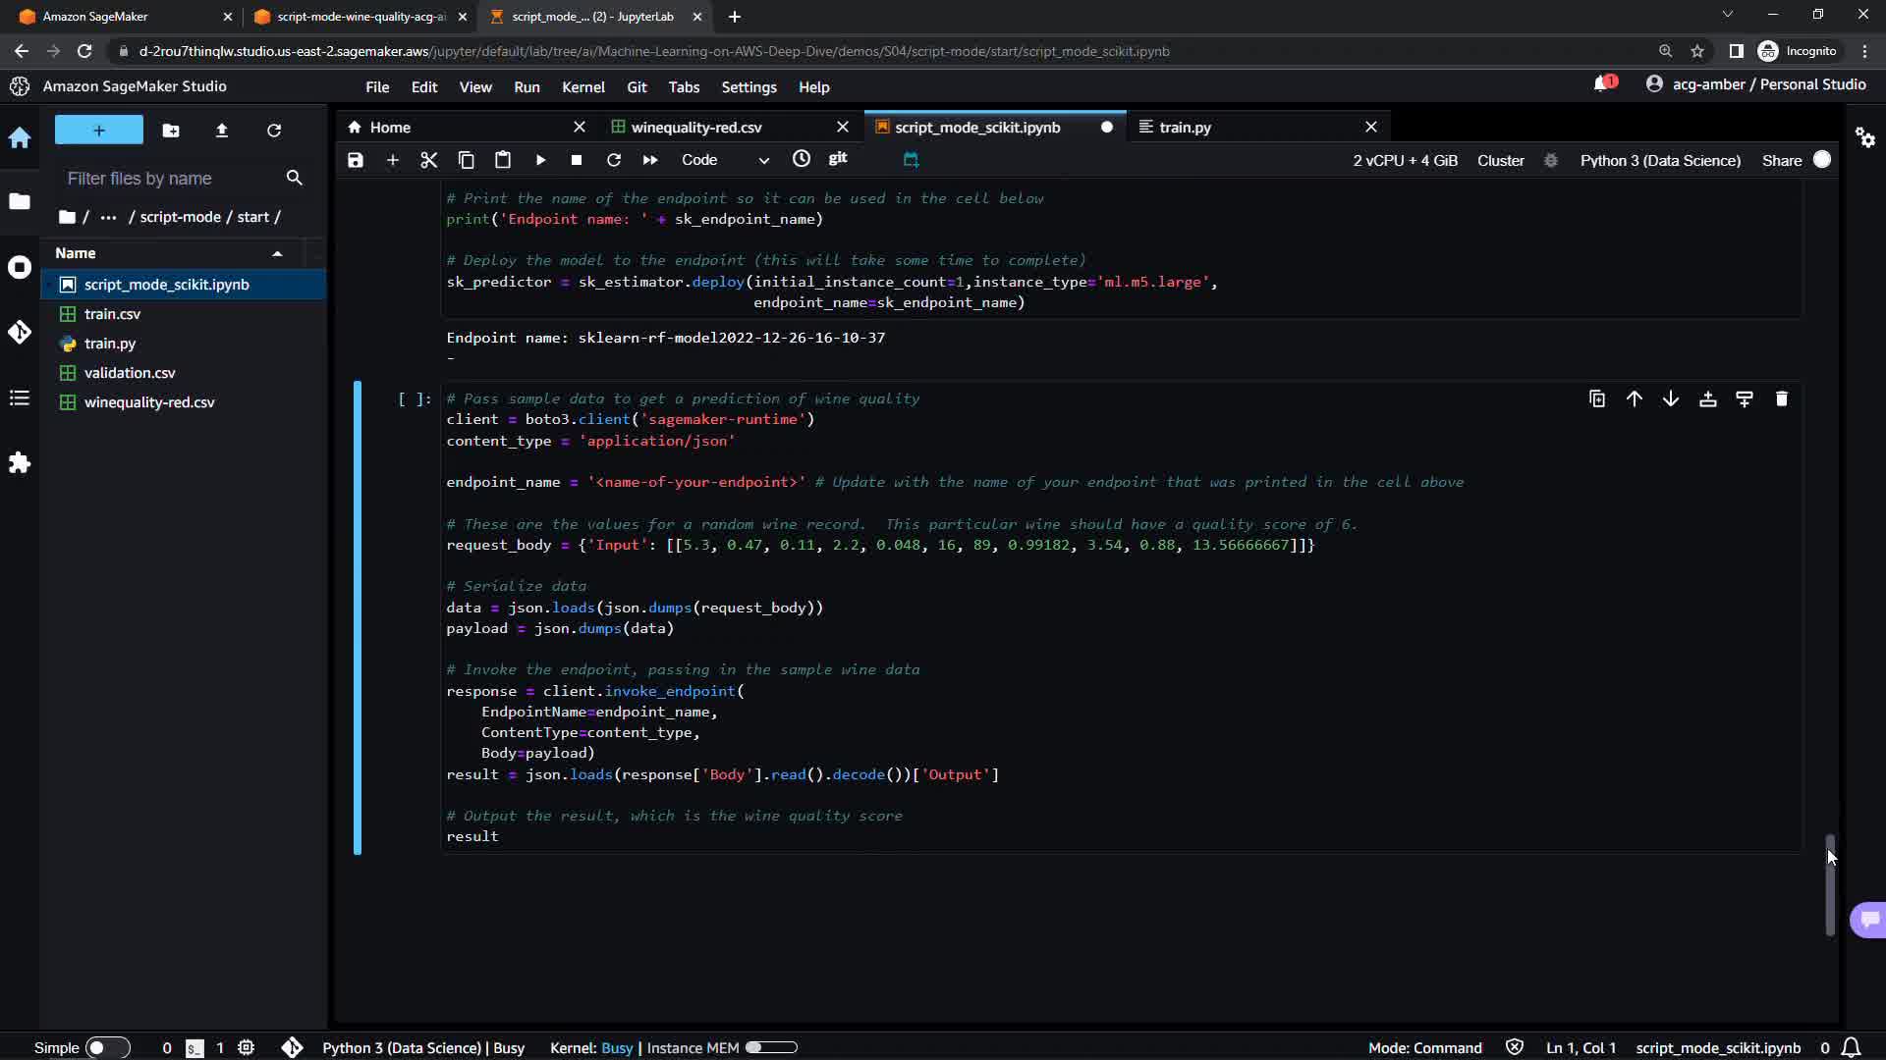Image resolution: width=1886 pixels, height=1060 pixels.
Task: Open the Git sidebar panel
Action: click(20, 332)
